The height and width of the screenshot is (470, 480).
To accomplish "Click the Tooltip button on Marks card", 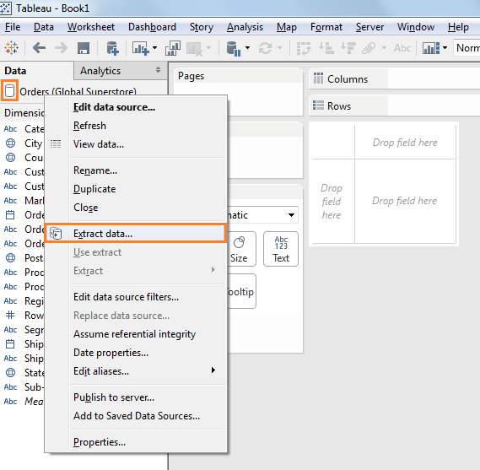I will pos(241,291).
